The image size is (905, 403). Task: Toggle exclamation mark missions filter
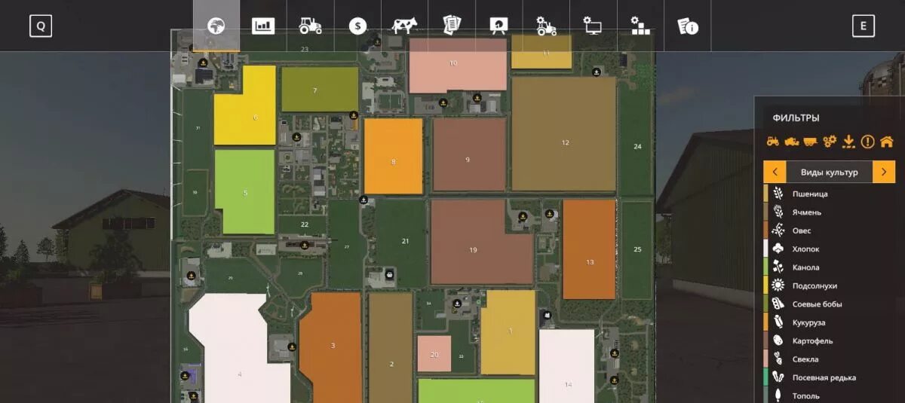click(867, 141)
